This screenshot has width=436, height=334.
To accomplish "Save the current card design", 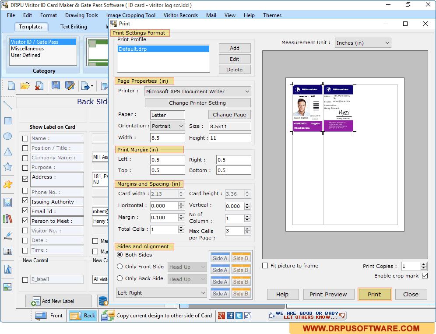I will [56, 85].
